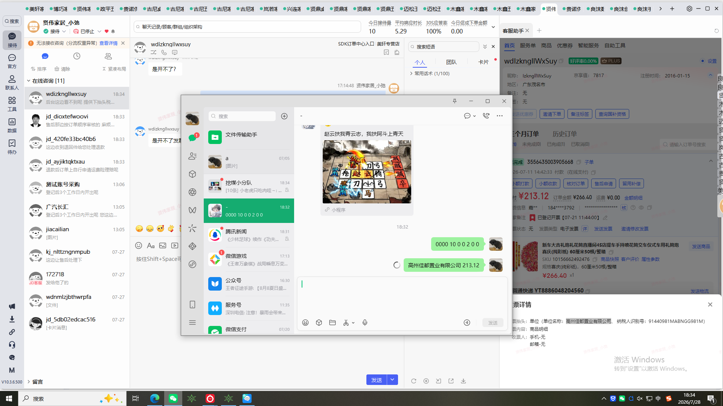Image resolution: width=723 pixels, height=406 pixels.
Task: Click the WeChat 搜索 search box
Action: point(242,116)
